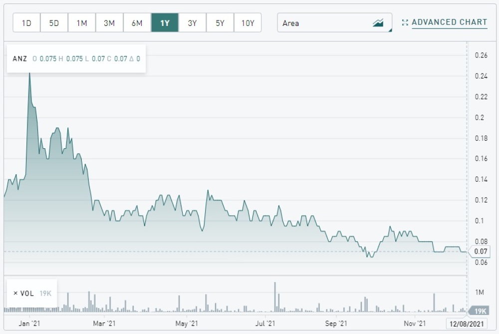The height and width of the screenshot is (334, 499).
Task: Switch to the 3M time range
Action: coord(109,22)
